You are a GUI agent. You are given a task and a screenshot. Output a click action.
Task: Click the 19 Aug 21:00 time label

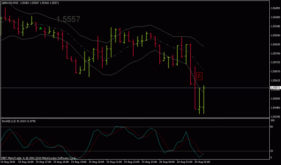click(114, 162)
